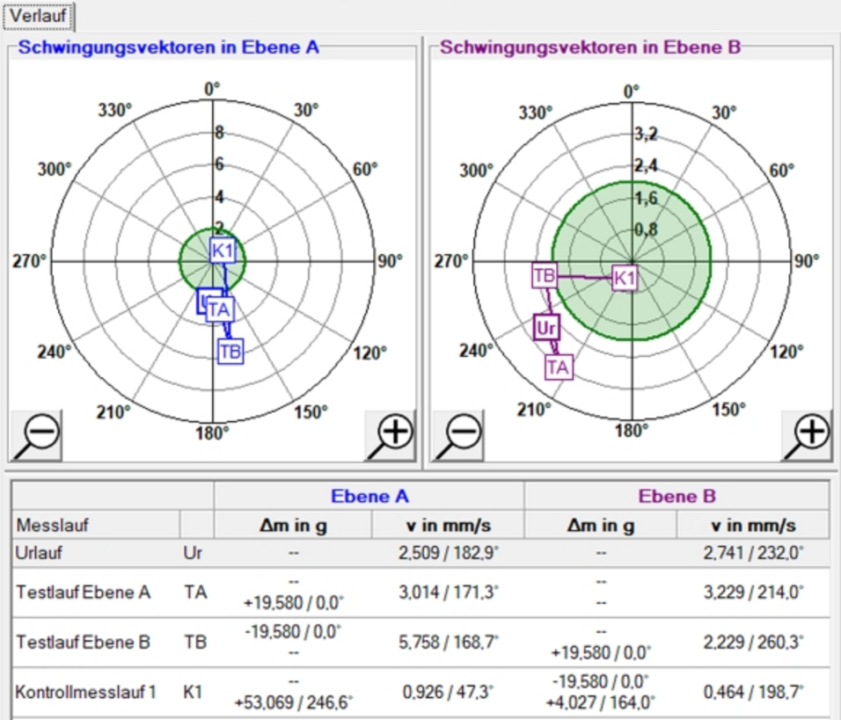Image resolution: width=841 pixels, height=720 pixels.
Task: Select the TB marker in Ebene B plot
Action: click(545, 275)
